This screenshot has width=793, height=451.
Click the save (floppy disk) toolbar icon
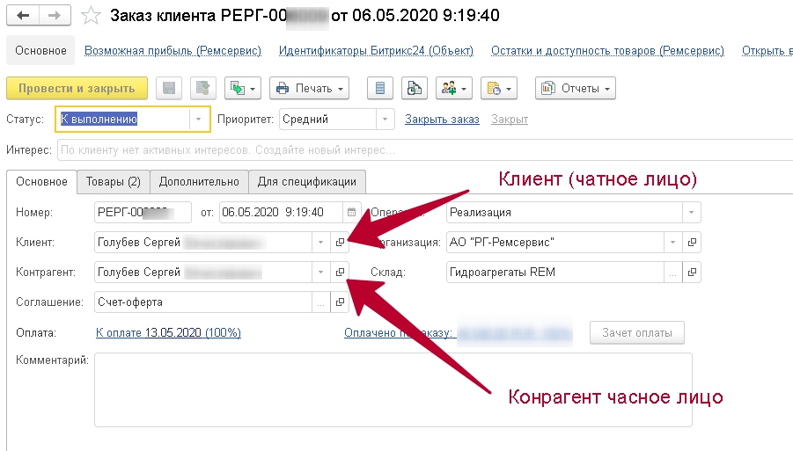tap(170, 89)
